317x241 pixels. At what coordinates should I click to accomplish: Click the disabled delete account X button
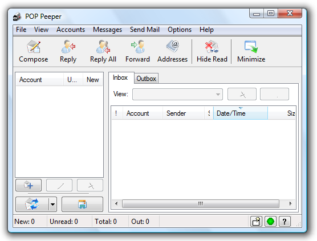click(x=90, y=185)
